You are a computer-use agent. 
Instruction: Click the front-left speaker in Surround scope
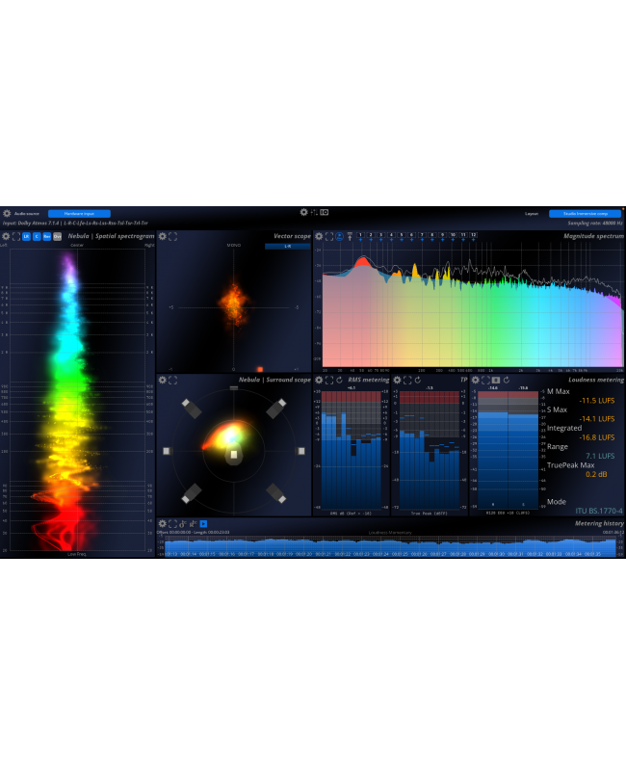191,409
